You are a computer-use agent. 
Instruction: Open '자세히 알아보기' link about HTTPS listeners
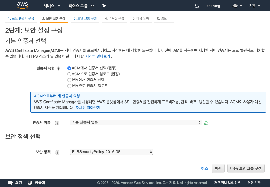click(x=98, y=56)
